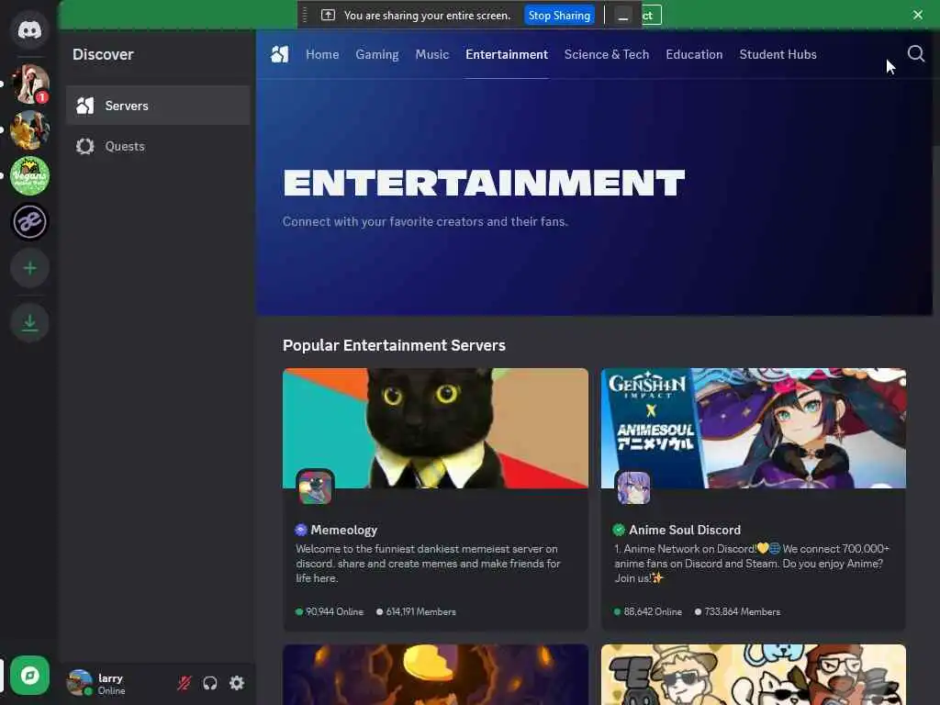Click green Discover compass icon
The image size is (940, 705).
tap(30, 676)
